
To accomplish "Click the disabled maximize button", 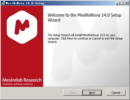I will click(x=122, y=3).
